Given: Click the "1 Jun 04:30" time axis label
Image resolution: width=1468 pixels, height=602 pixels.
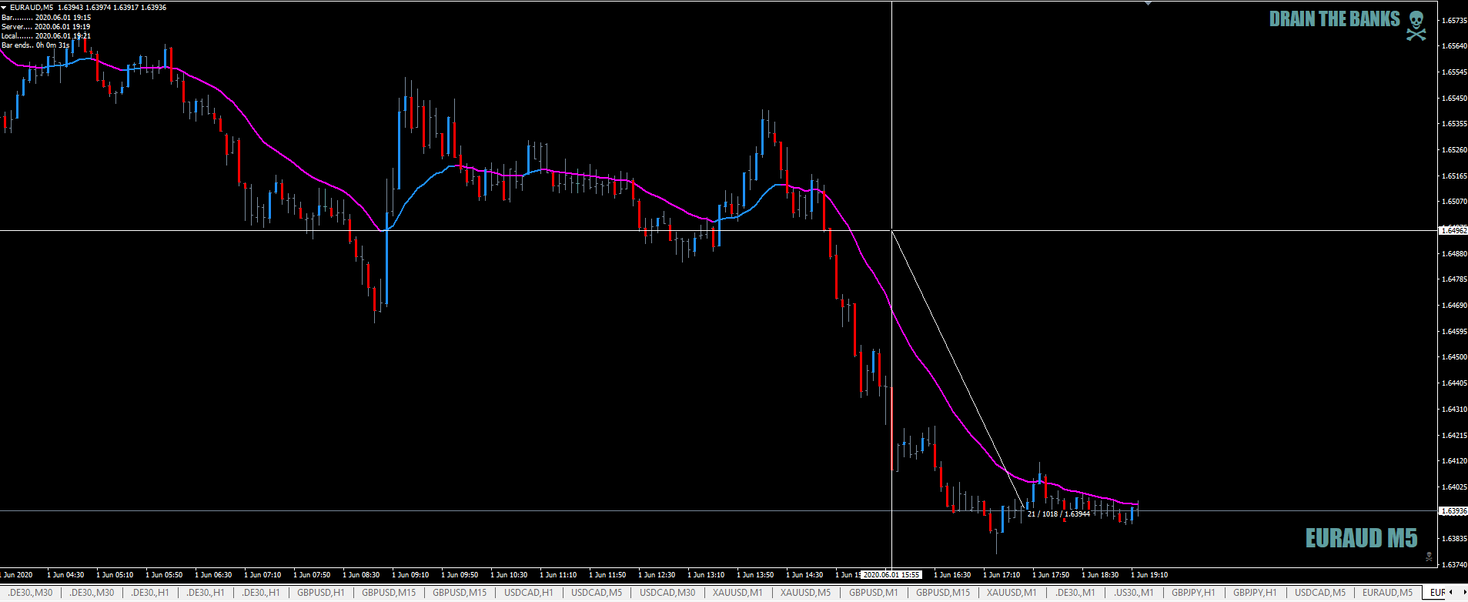Looking at the screenshot, I should (65, 575).
